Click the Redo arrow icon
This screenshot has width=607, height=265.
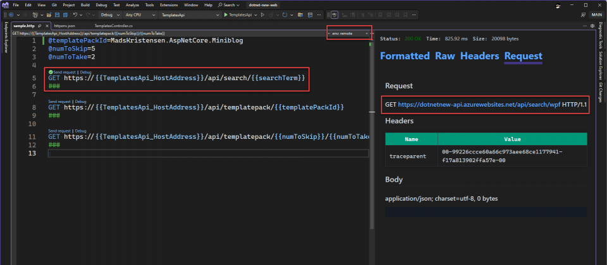[x=88, y=15]
